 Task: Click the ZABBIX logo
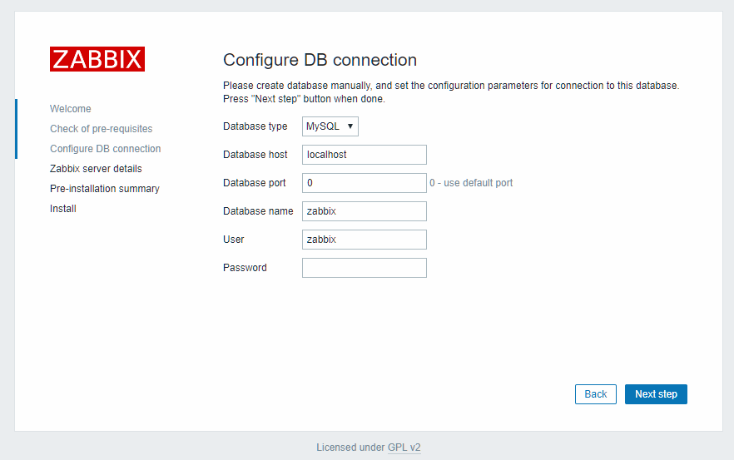click(x=97, y=59)
